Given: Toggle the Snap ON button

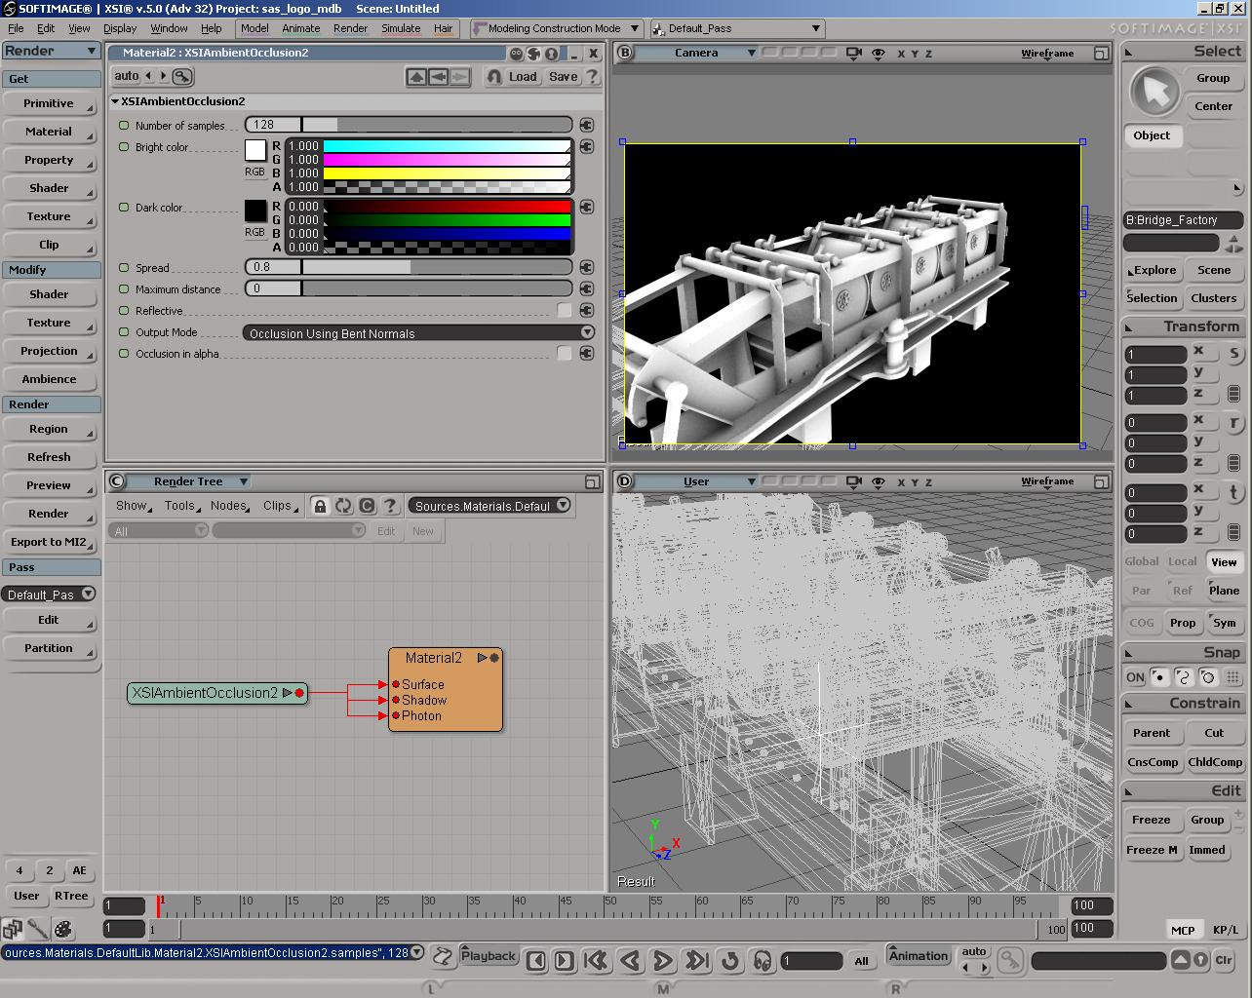Looking at the screenshot, I should click(x=1135, y=676).
